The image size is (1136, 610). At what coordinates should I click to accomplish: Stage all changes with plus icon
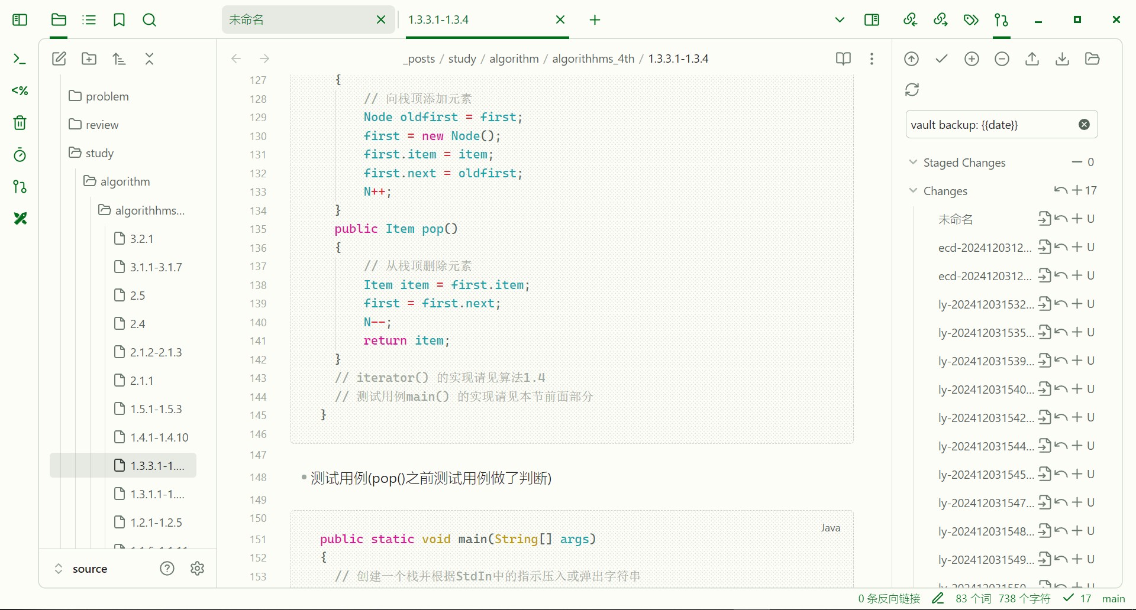[x=972, y=59]
